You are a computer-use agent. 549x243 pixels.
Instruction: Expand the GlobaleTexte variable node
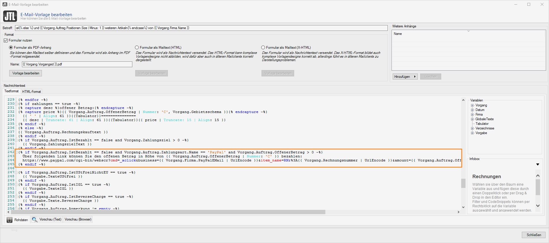coord(472,119)
